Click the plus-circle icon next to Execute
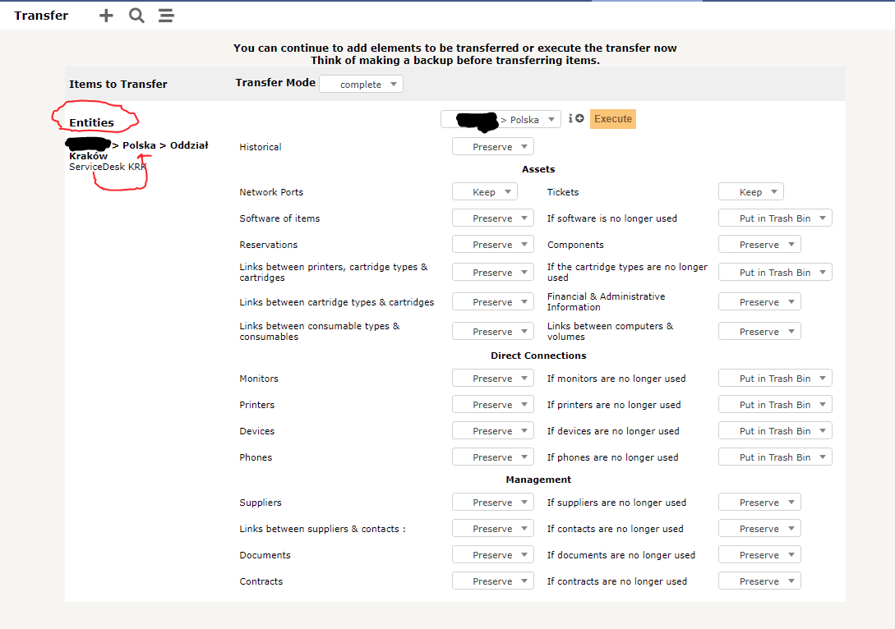Screen dimensions: 895x629 coord(581,118)
